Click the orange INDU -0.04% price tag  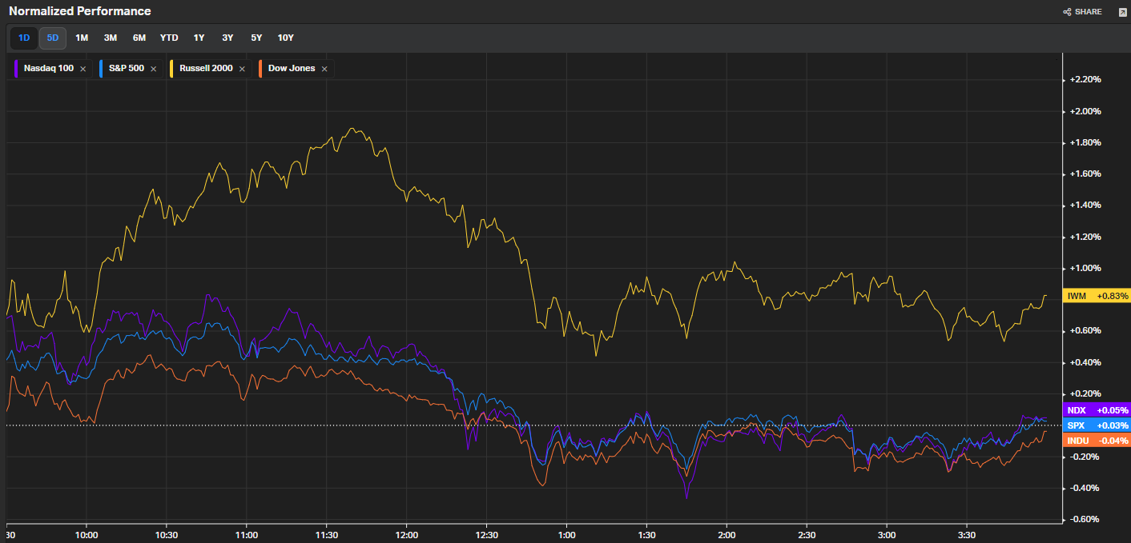point(1096,441)
